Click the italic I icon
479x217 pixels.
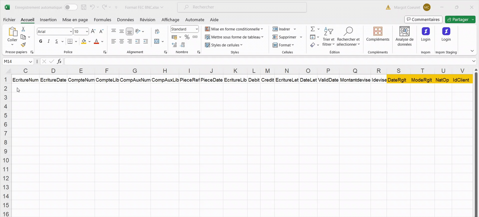[49, 41]
